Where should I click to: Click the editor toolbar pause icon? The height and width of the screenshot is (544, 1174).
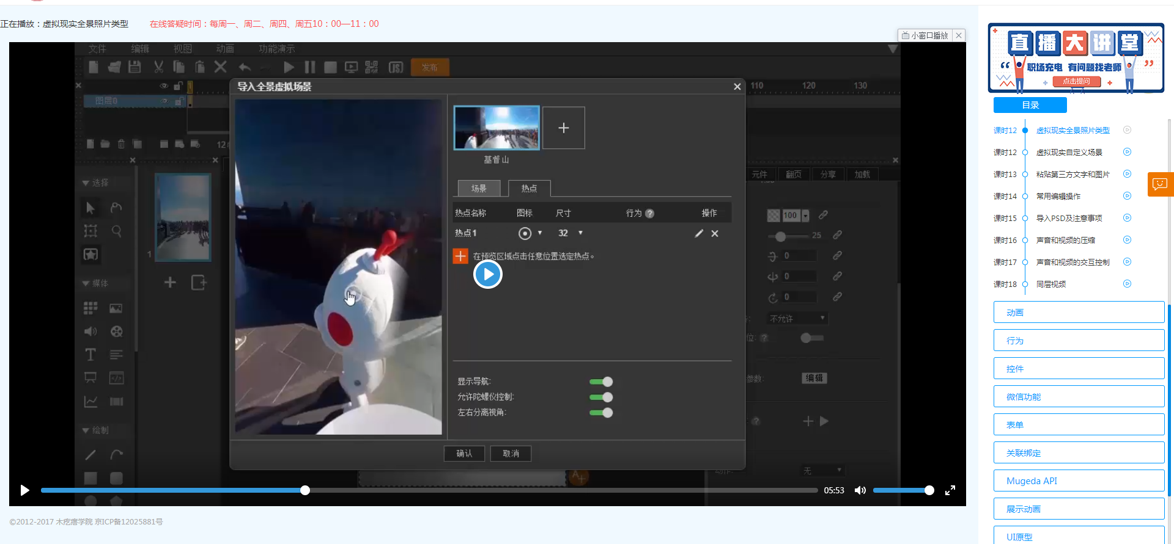[x=310, y=67]
